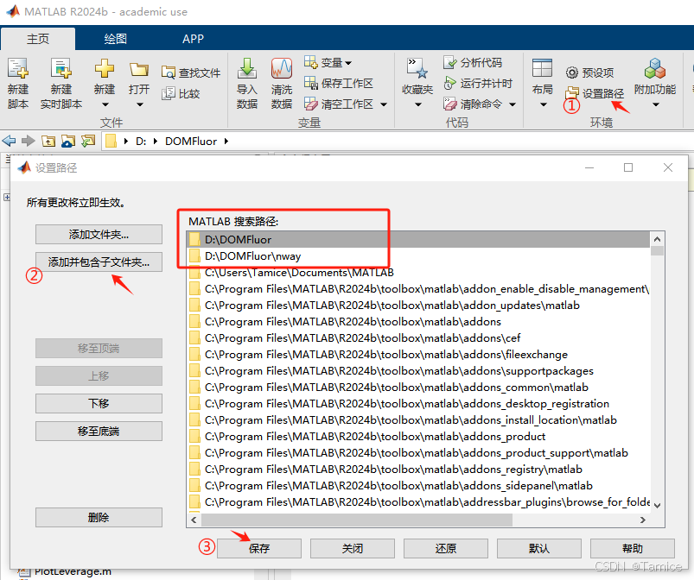The height and width of the screenshot is (580, 694).
Task: Open 预设项 (Preferences) gear
Action: [589, 72]
